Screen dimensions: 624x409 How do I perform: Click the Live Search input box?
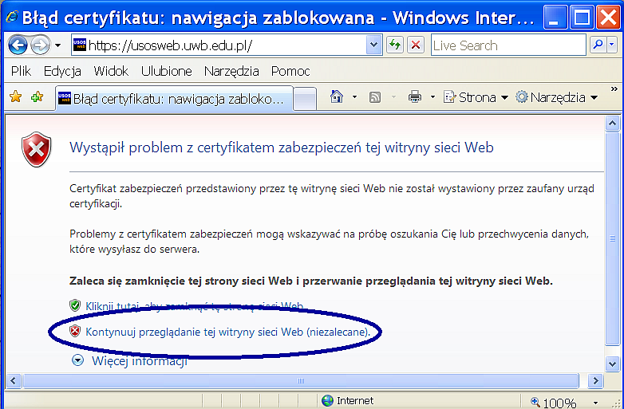coord(508,45)
